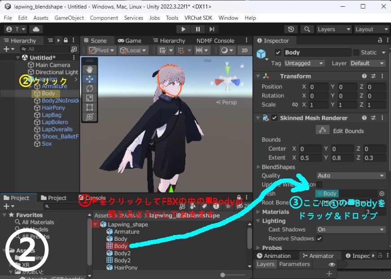Open Transform component help icon

[365, 76]
